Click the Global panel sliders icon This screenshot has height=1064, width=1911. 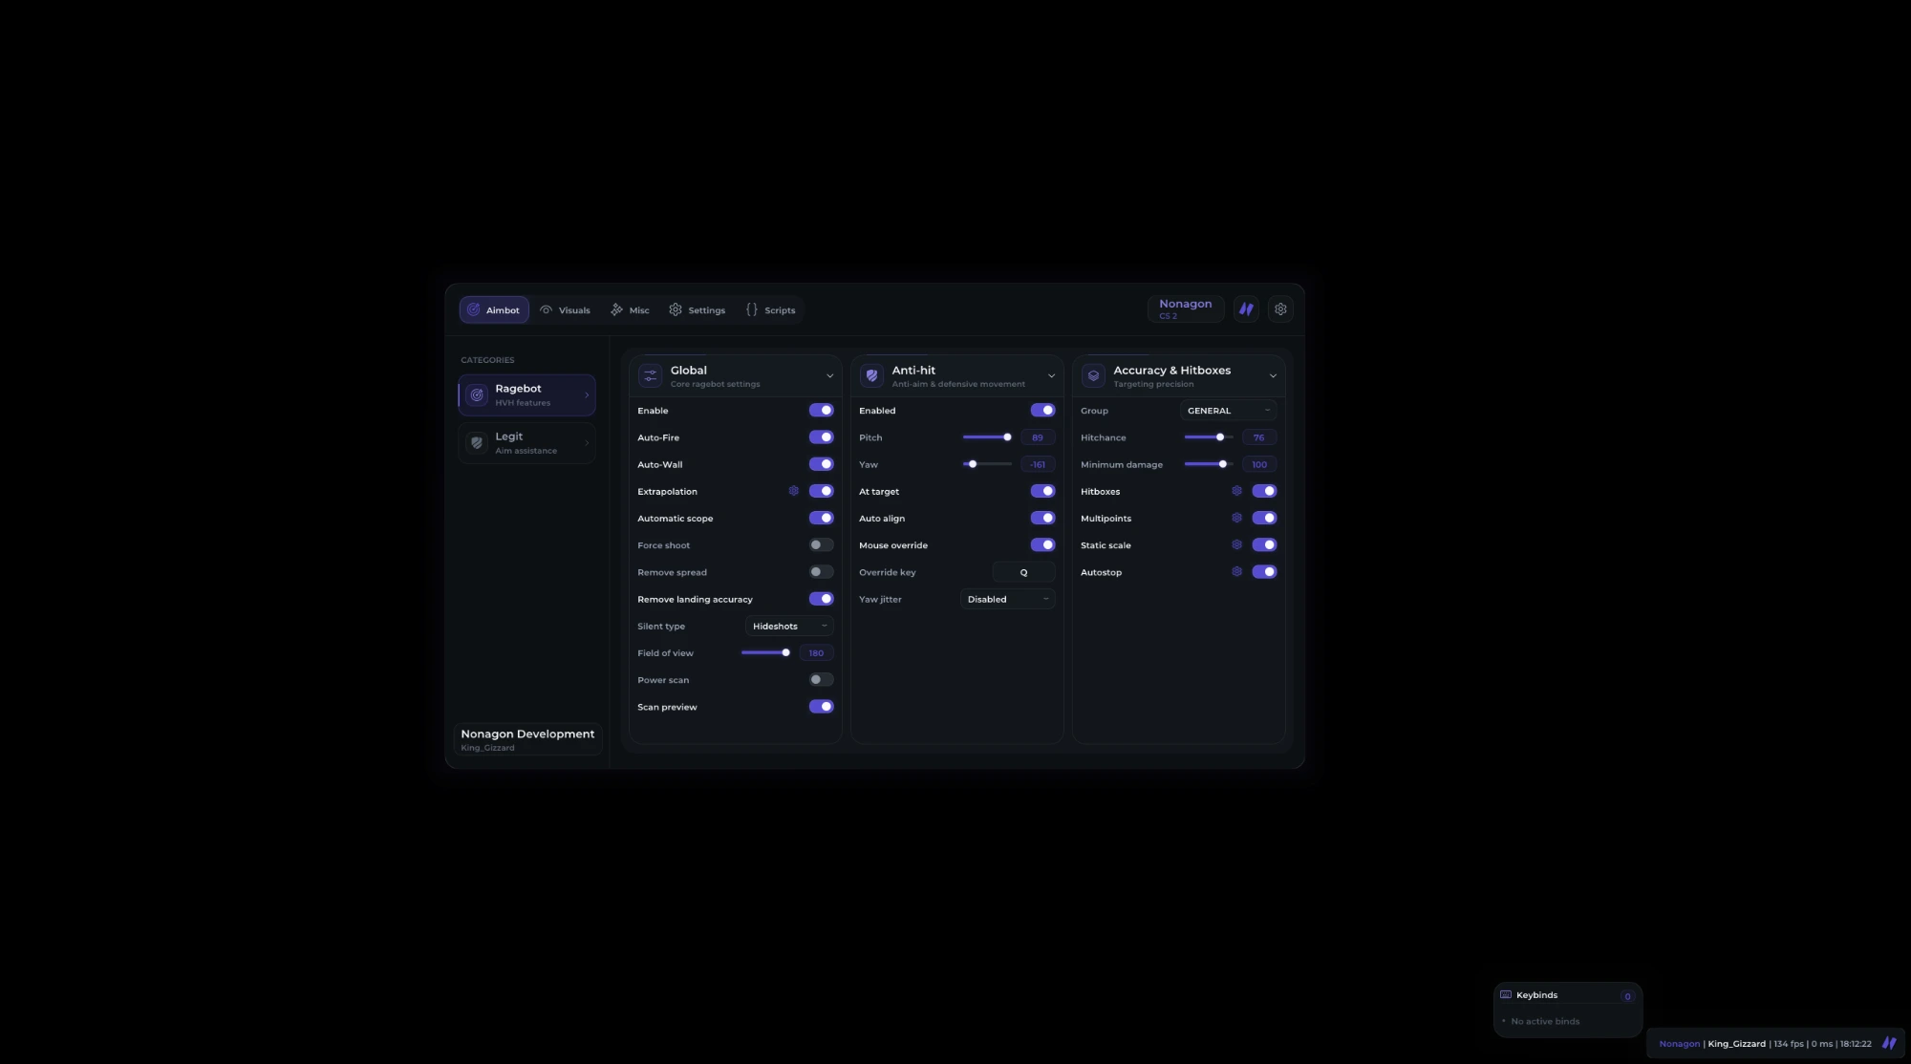tap(651, 375)
